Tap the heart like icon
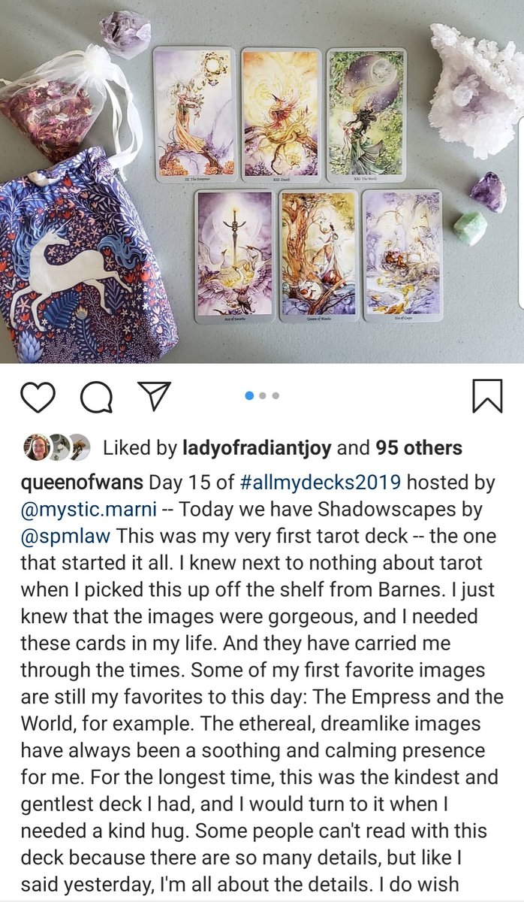The width and height of the screenshot is (524, 902). (38, 396)
